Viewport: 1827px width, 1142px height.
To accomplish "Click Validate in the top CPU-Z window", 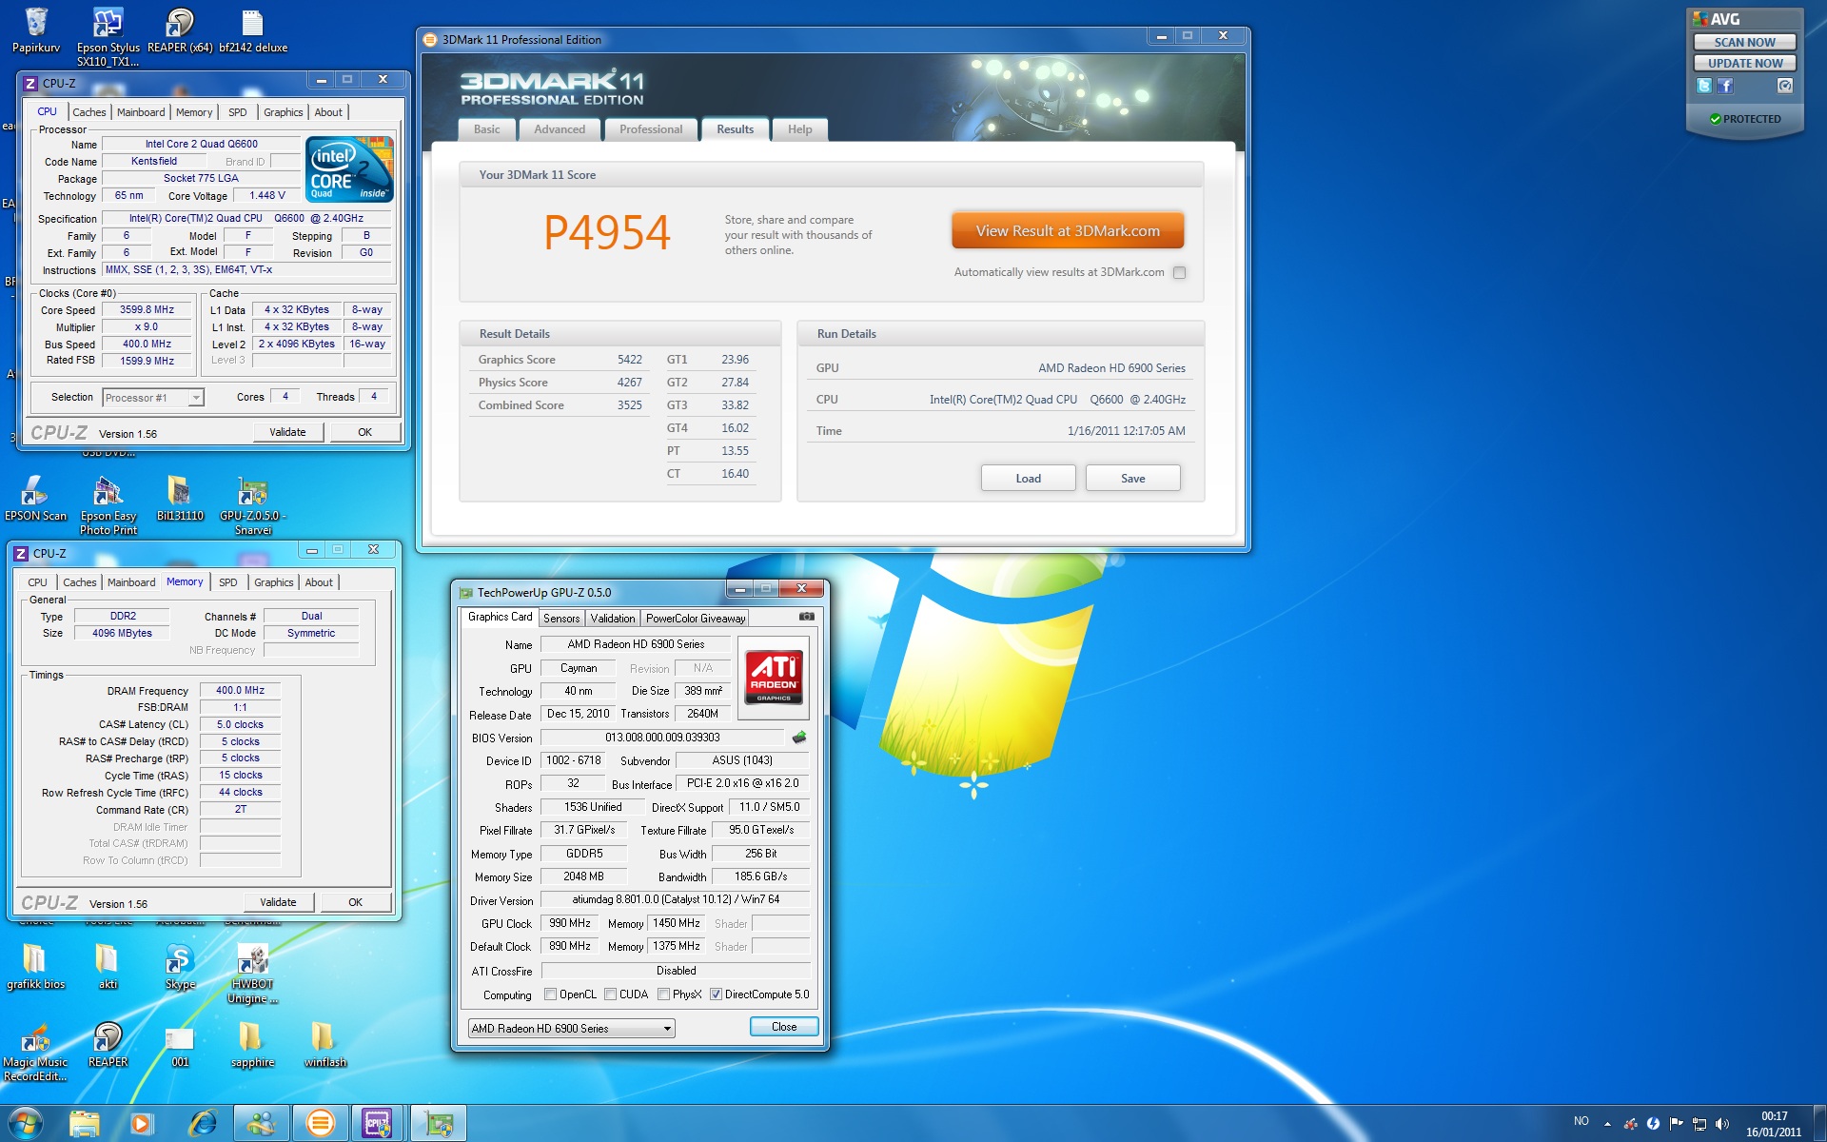I will coord(287,432).
